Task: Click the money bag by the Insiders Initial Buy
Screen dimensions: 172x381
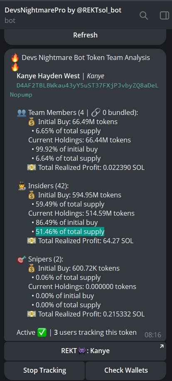Action: point(32,195)
